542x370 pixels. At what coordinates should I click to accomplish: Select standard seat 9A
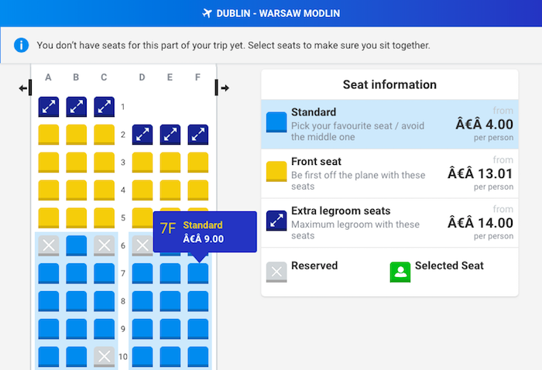pos(48,329)
